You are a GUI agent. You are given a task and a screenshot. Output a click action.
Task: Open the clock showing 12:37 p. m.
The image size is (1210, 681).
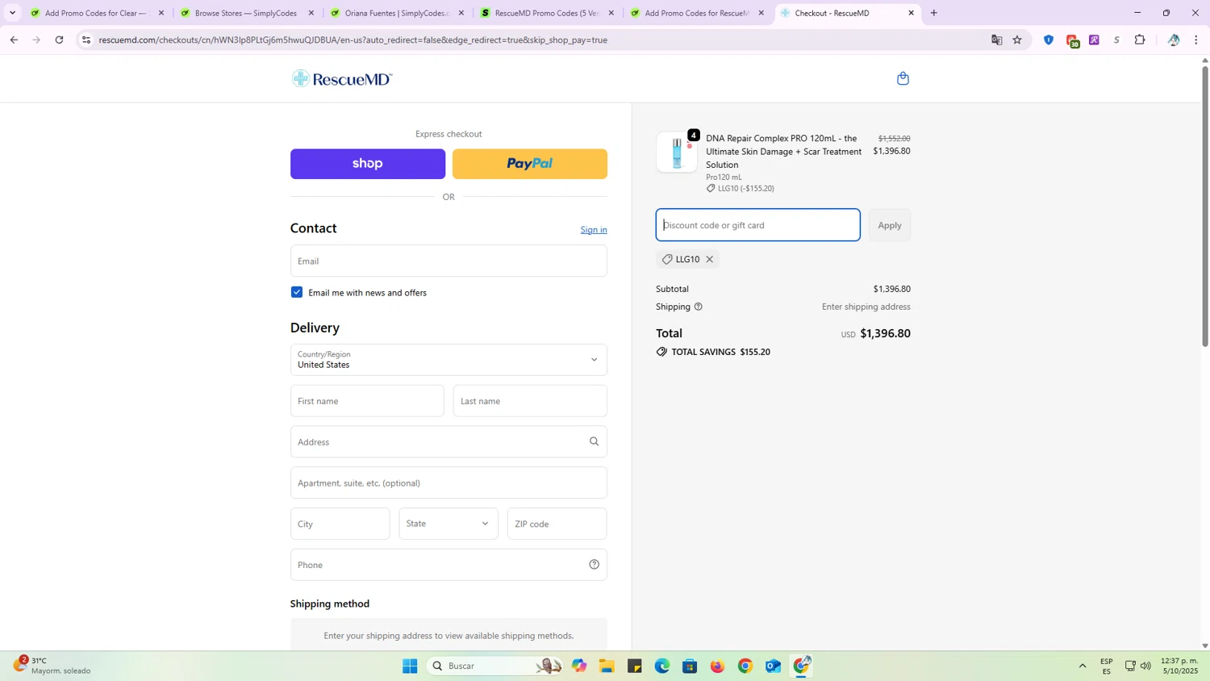coord(1179,666)
